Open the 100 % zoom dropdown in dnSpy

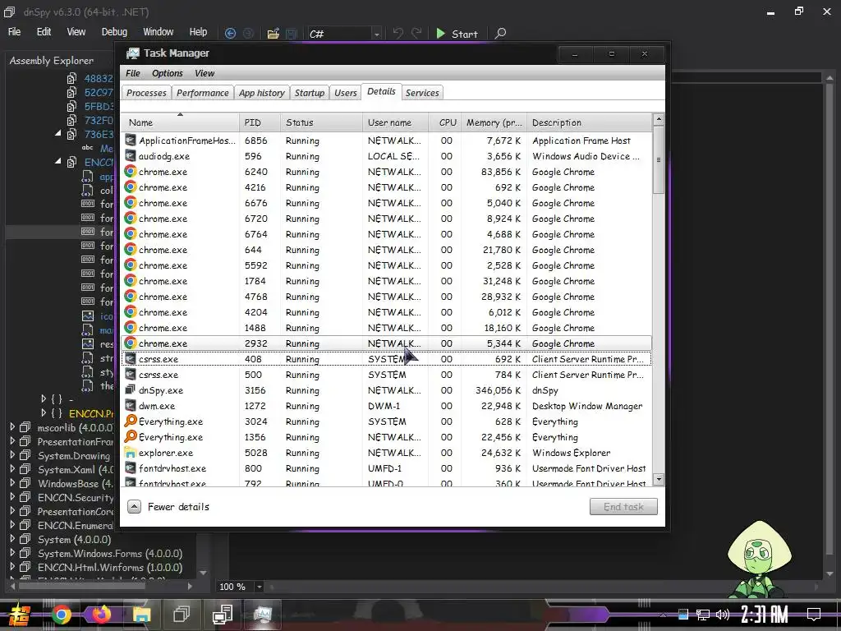click(259, 587)
